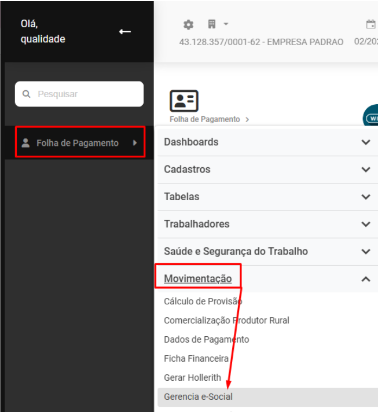Screen dimensions: 378x412
Task: Open Folha de Pagamento sidebar menu
Action: point(78,143)
